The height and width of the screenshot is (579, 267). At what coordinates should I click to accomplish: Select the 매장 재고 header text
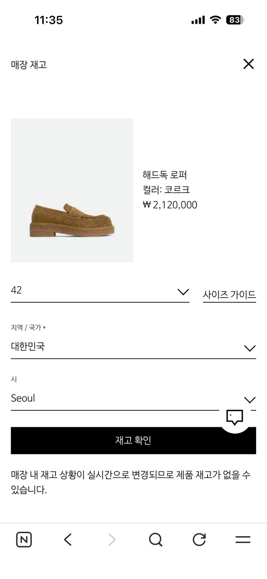coord(28,65)
